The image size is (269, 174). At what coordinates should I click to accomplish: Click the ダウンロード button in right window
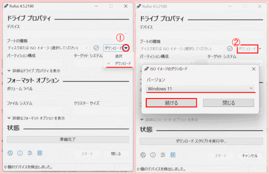click(x=247, y=49)
